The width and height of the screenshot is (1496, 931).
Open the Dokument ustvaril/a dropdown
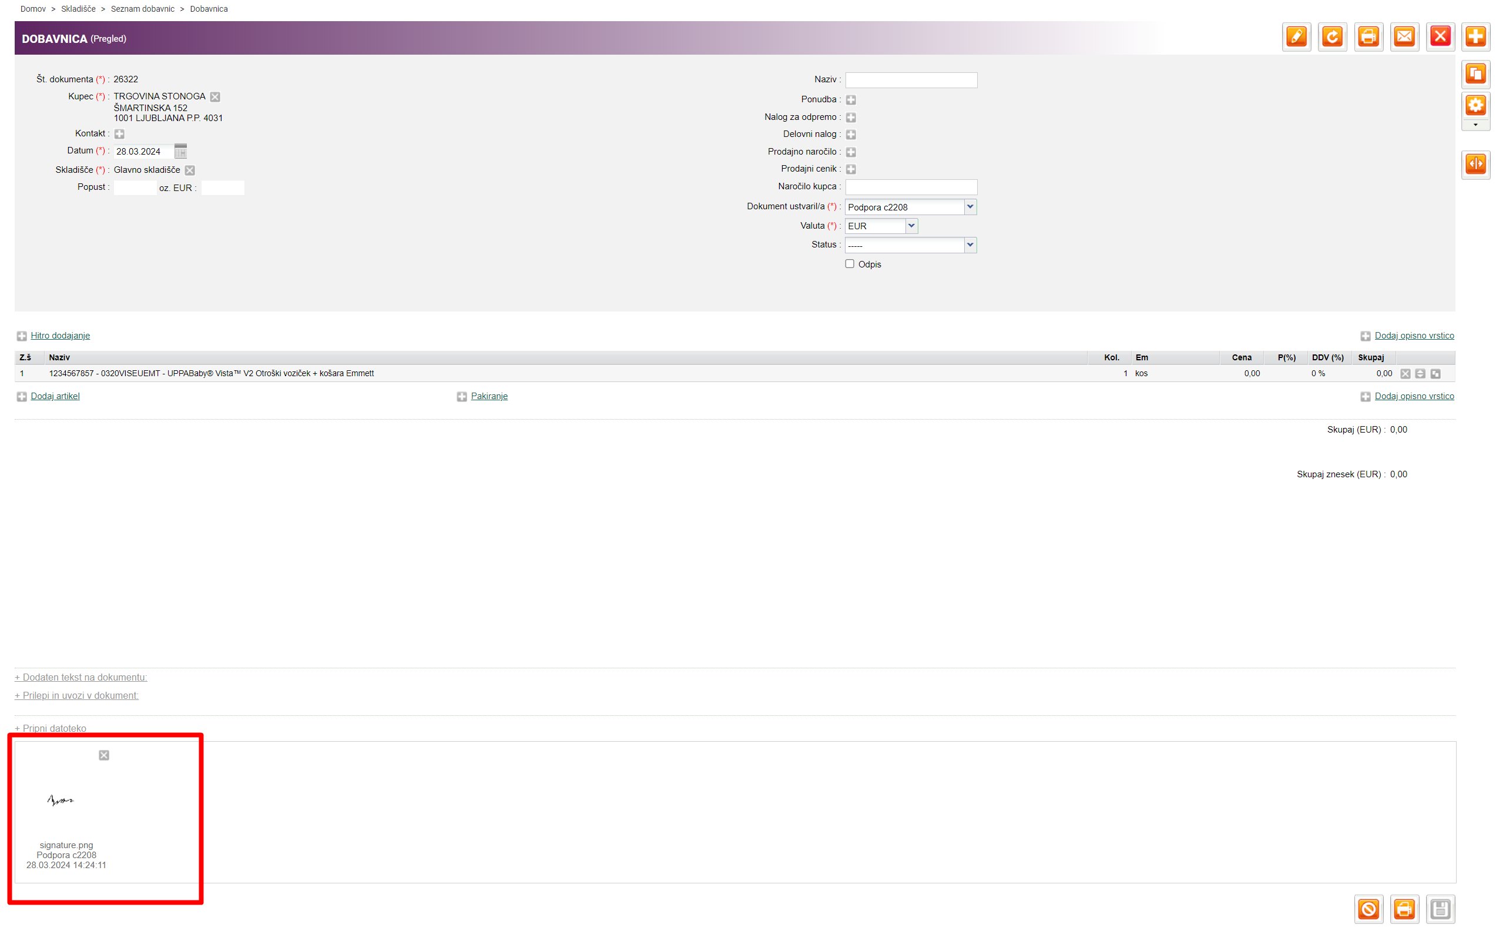[x=970, y=207]
